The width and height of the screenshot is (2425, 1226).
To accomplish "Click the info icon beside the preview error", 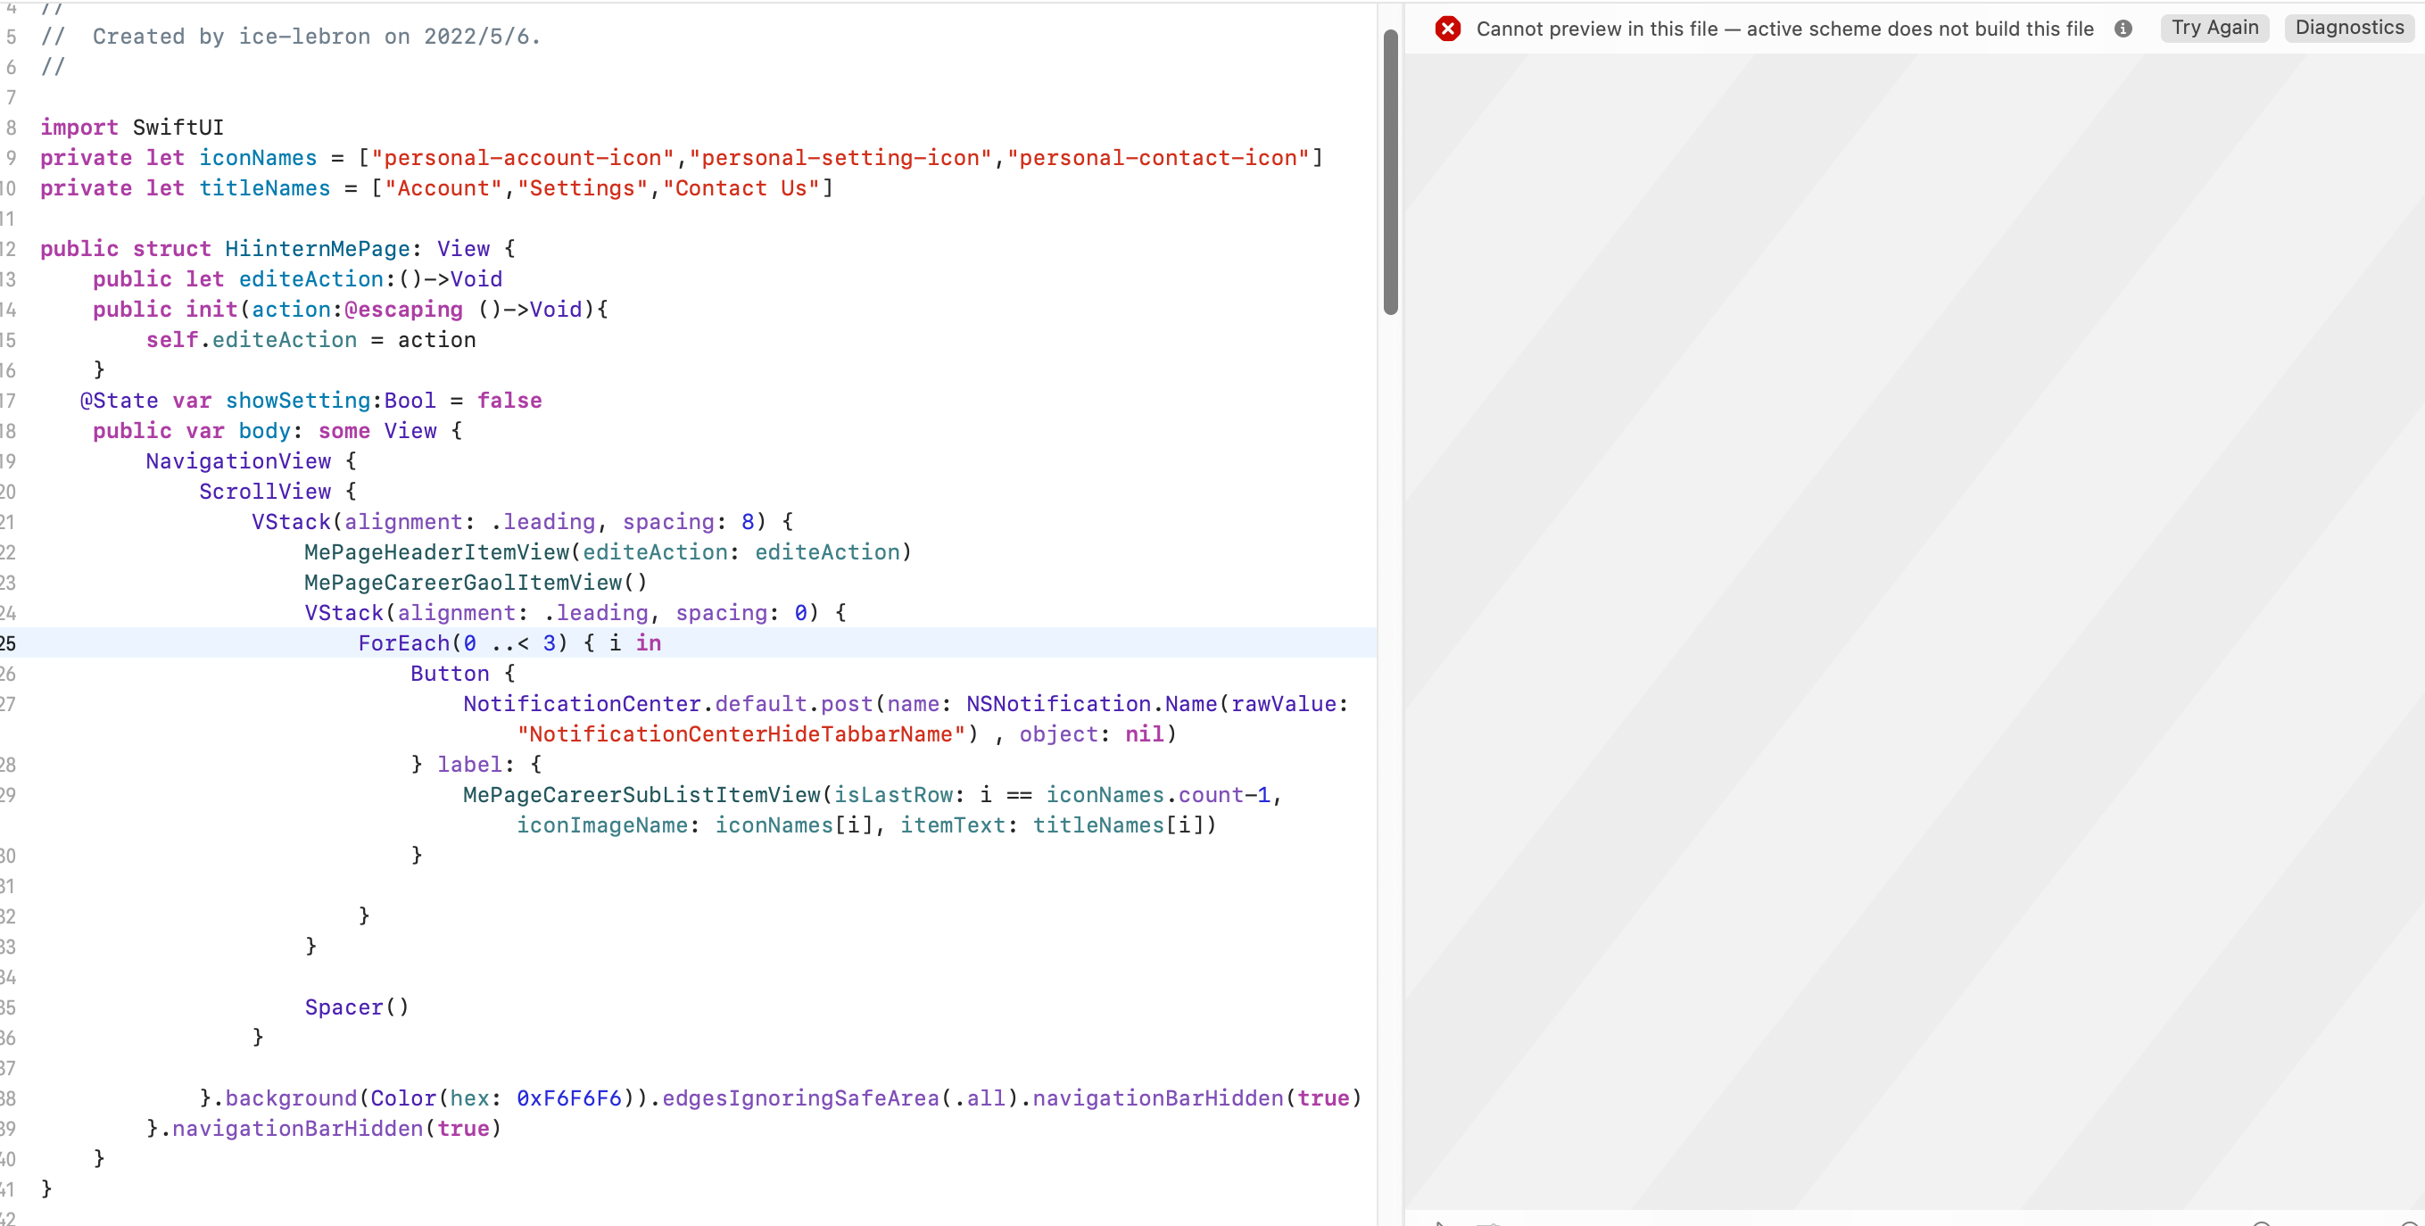I will click(2123, 29).
